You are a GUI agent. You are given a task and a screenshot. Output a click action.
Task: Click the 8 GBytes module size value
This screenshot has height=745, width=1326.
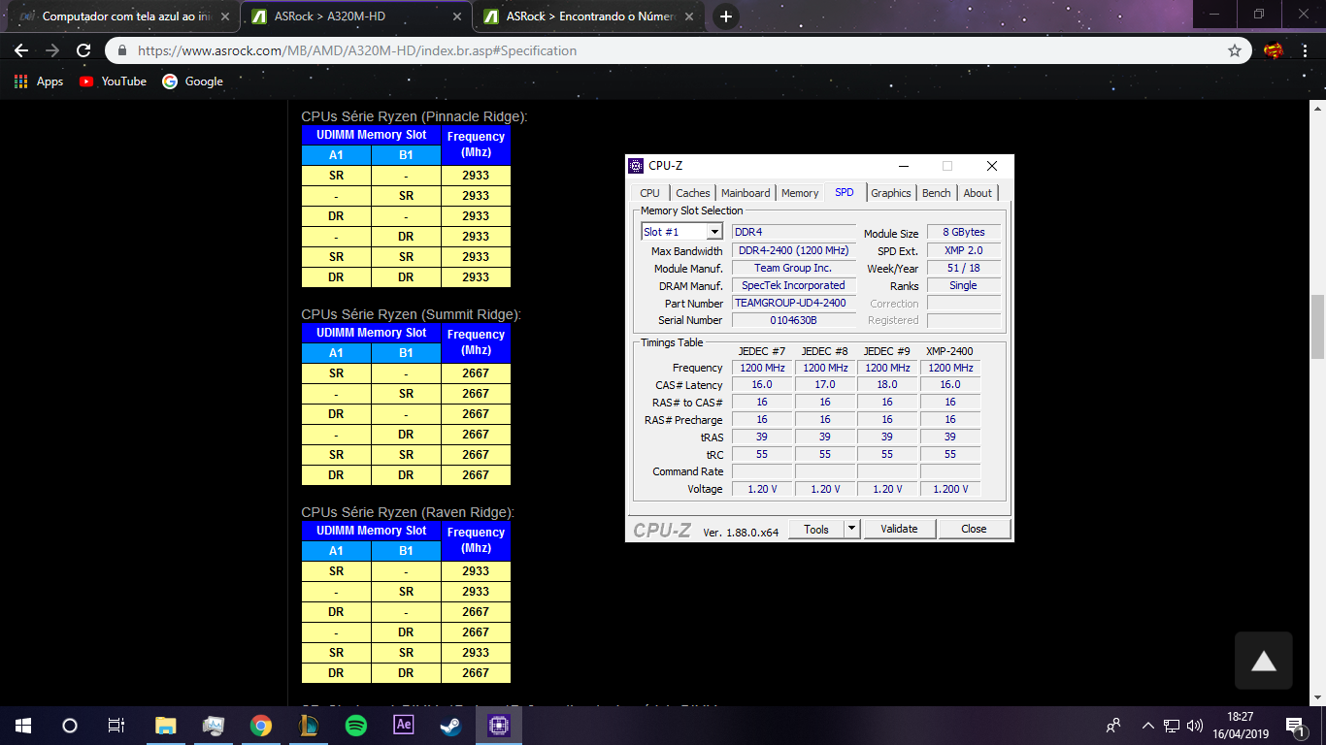963,232
